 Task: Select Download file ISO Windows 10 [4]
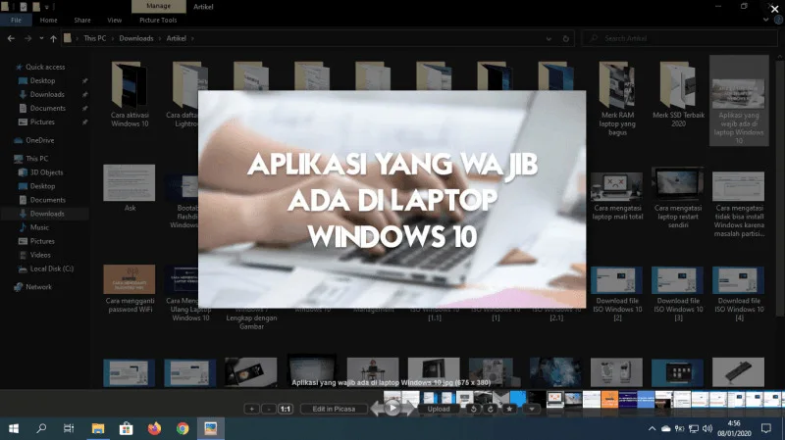tap(739, 294)
